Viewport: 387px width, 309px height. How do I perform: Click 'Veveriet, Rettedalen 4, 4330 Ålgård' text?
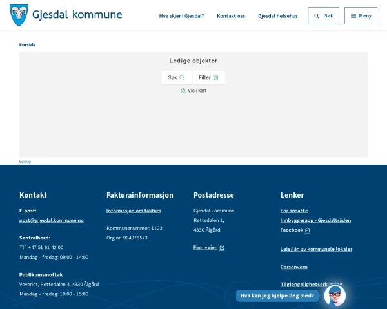(59, 285)
